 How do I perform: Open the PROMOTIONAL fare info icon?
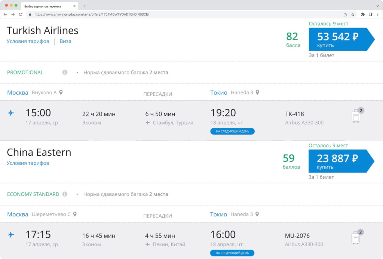point(65,72)
